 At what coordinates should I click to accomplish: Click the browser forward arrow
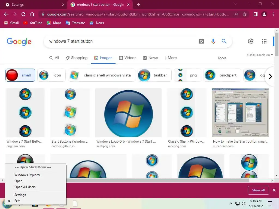click(15, 14)
